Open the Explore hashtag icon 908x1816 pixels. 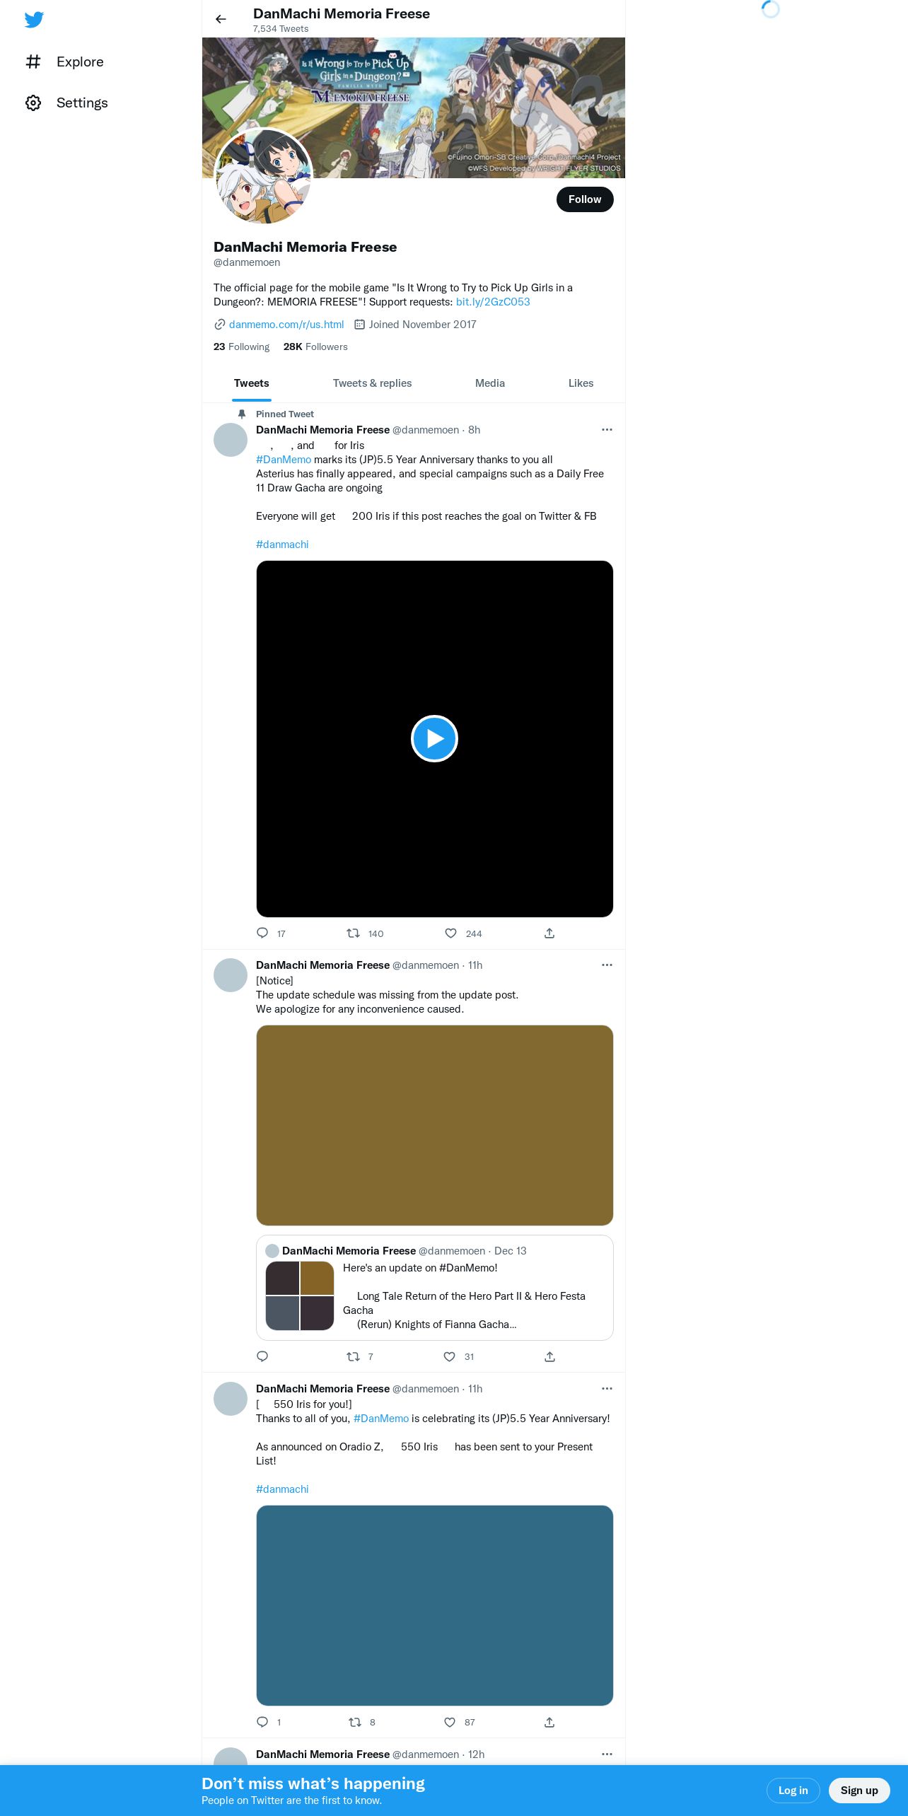(33, 62)
